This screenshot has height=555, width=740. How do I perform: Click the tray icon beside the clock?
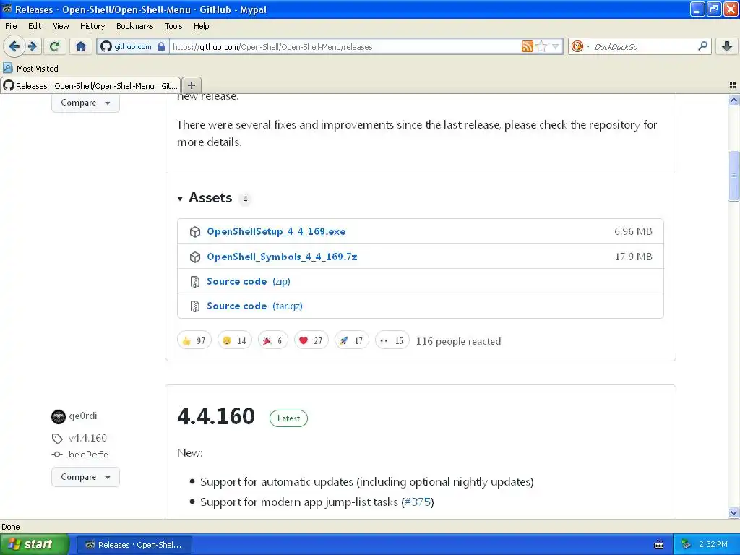686,545
